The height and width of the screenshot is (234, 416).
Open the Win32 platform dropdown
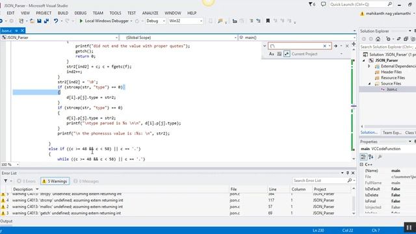tap(201, 21)
